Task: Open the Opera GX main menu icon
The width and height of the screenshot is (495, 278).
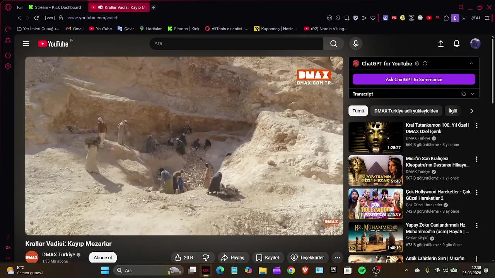Action: (x=8, y=7)
